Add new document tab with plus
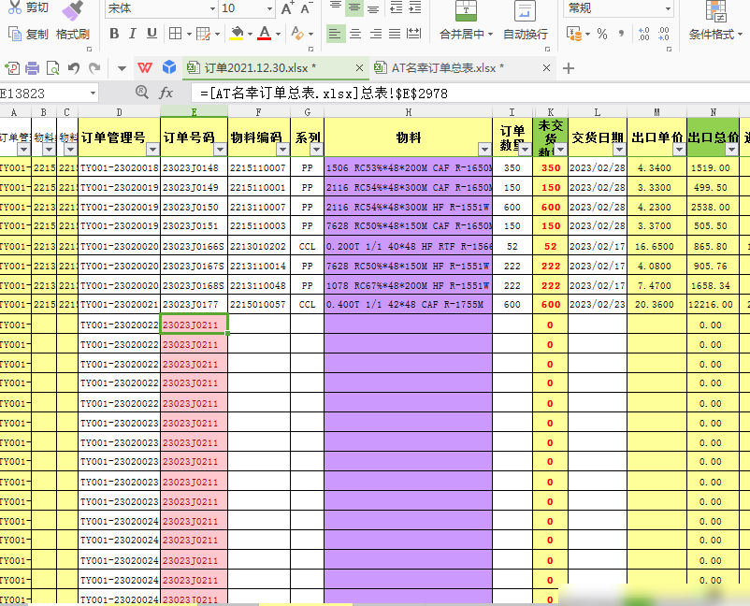Screen dimensions: 750x606 tap(569, 68)
